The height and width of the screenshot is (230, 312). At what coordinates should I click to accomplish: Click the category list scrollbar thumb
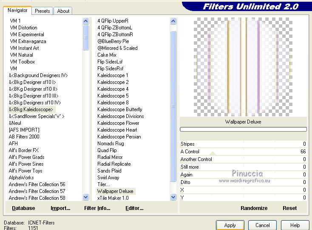click(86, 37)
